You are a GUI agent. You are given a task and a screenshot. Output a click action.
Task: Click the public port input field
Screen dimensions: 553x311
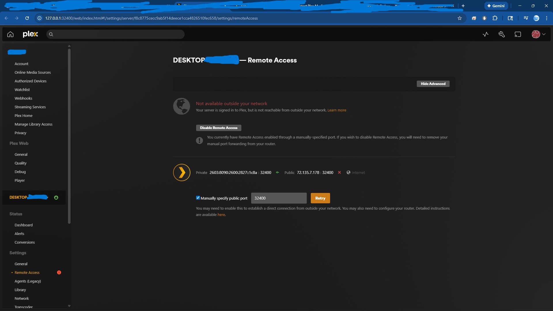(x=279, y=198)
